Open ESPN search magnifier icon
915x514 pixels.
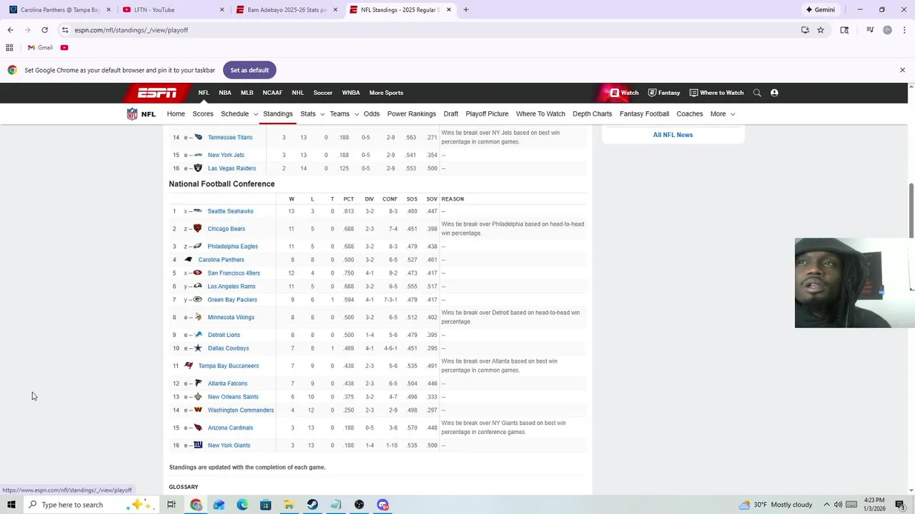[x=757, y=93]
